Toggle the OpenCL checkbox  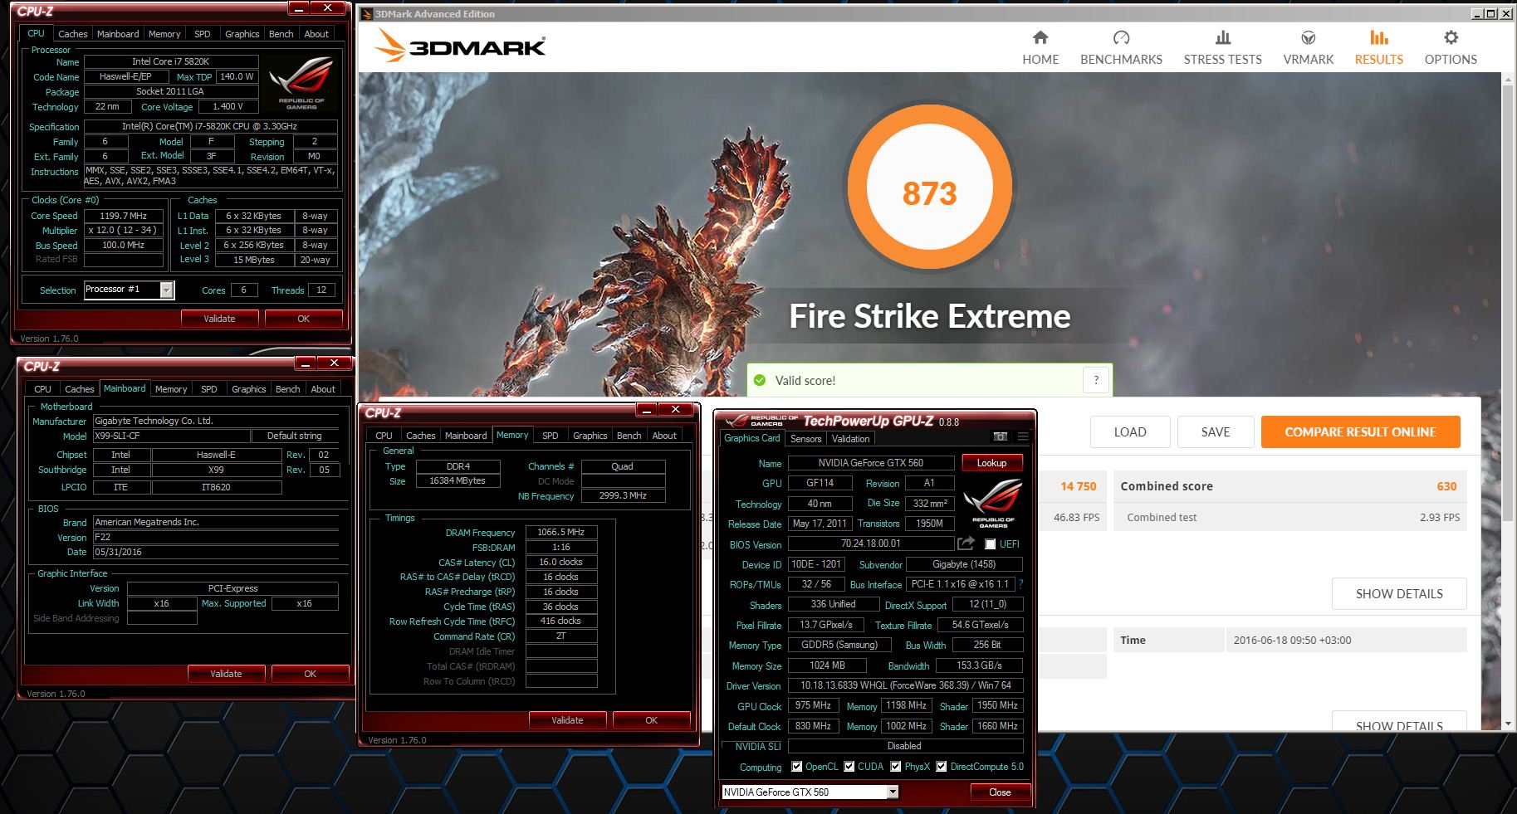(x=797, y=767)
